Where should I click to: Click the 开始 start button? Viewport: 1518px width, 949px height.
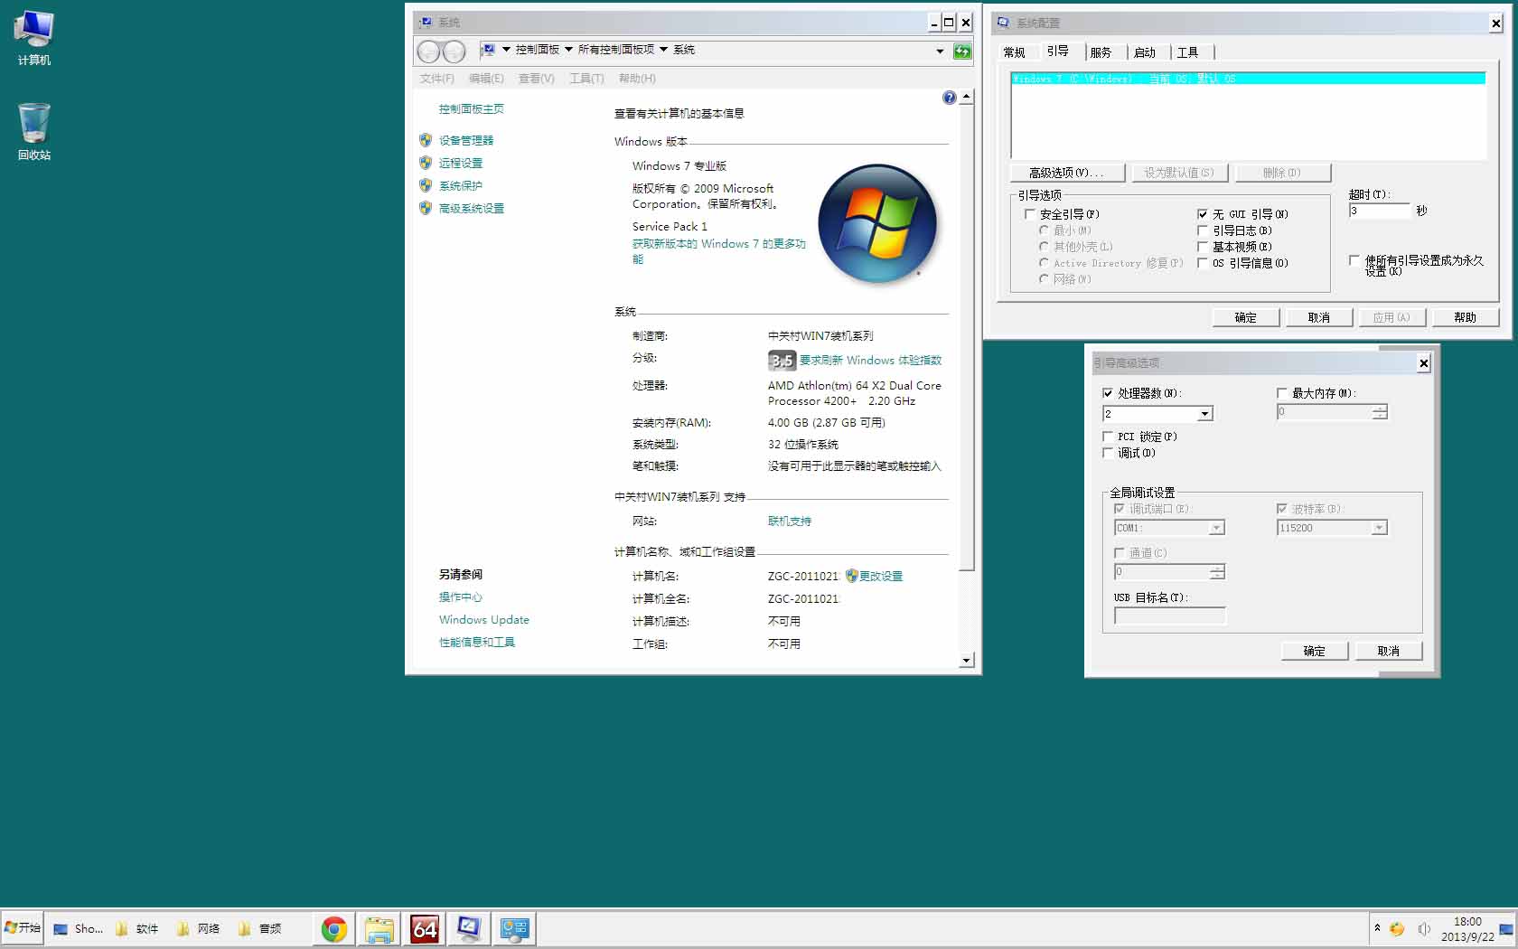tap(23, 928)
